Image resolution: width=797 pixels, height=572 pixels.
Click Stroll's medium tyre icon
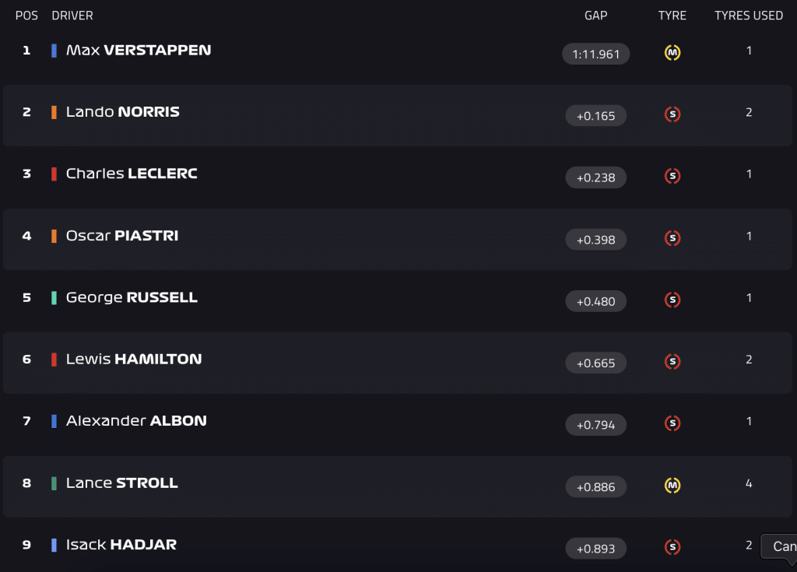pyautogui.click(x=672, y=486)
